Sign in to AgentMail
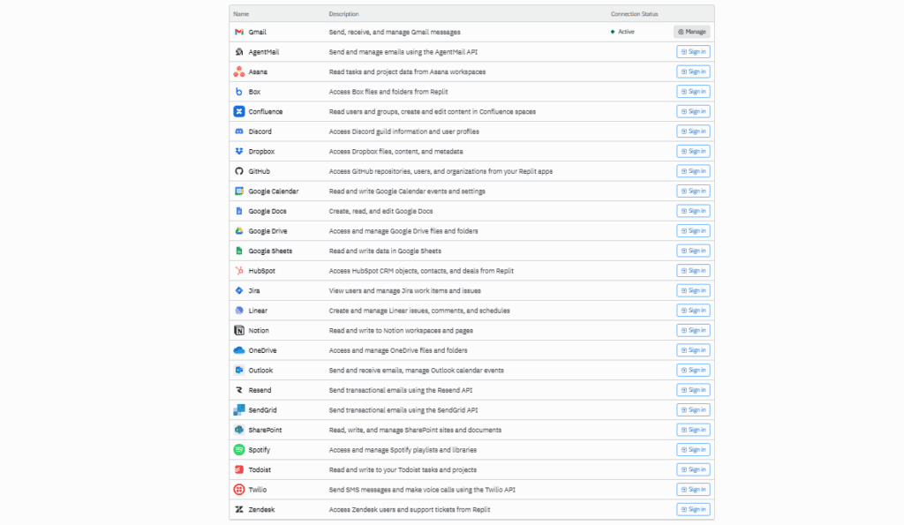The image size is (904, 525). pyautogui.click(x=693, y=52)
